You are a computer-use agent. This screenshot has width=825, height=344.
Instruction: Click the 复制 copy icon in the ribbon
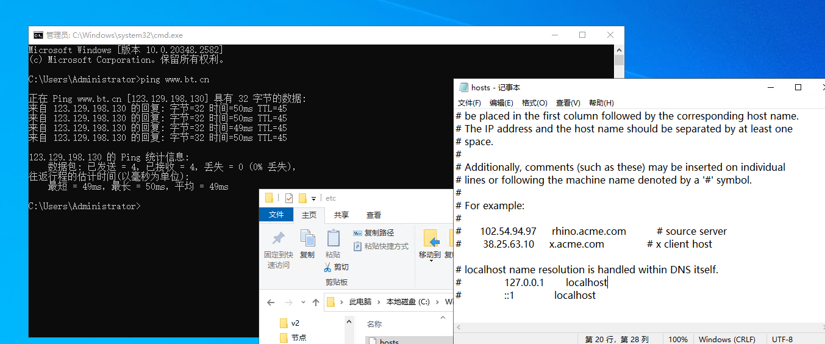point(307,238)
